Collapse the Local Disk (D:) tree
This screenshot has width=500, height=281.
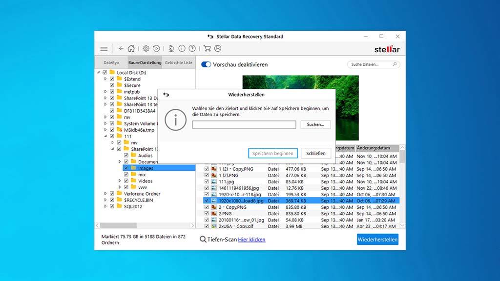point(99,73)
